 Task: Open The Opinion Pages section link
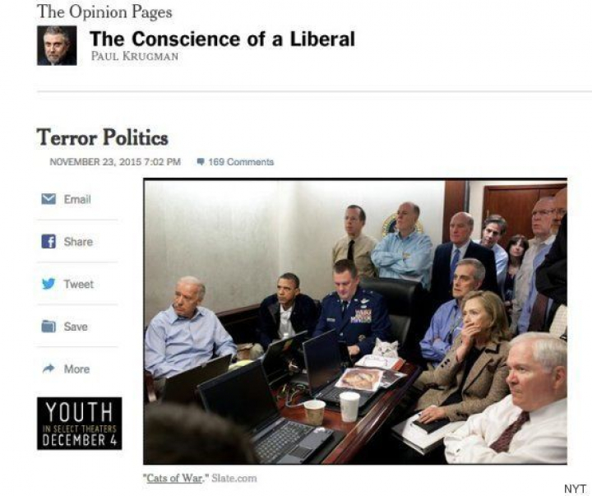pos(104,12)
